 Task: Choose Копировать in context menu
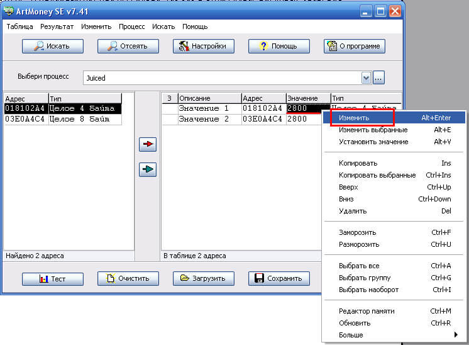[394, 163]
